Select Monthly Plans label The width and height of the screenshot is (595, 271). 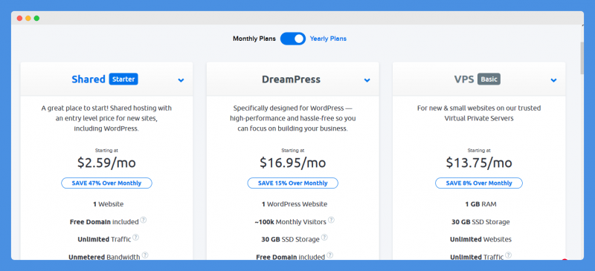tap(254, 39)
